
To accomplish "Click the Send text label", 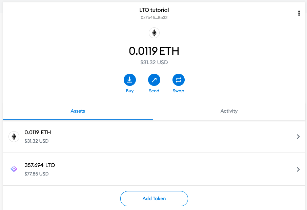I will coord(154,91).
